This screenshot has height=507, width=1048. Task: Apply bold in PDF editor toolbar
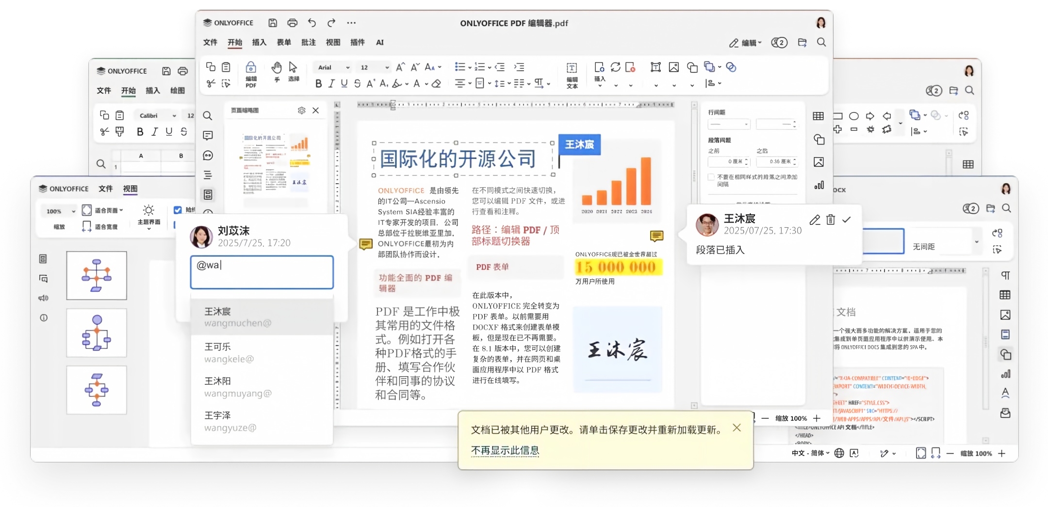coord(318,84)
